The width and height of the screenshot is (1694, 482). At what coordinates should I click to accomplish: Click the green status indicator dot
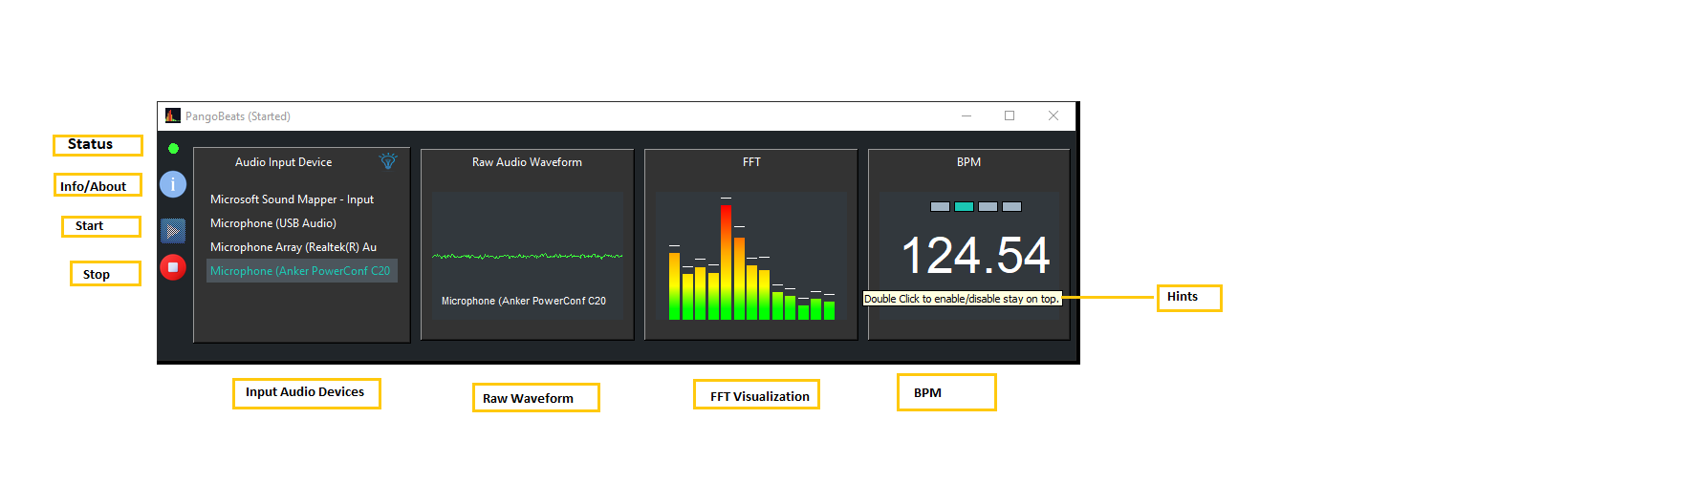[173, 149]
